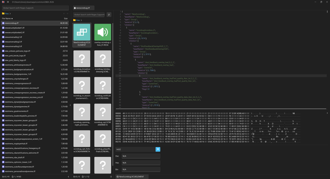Open the Int32 data type dropdown
This screenshot has height=179, width=330.
pos(158,149)
